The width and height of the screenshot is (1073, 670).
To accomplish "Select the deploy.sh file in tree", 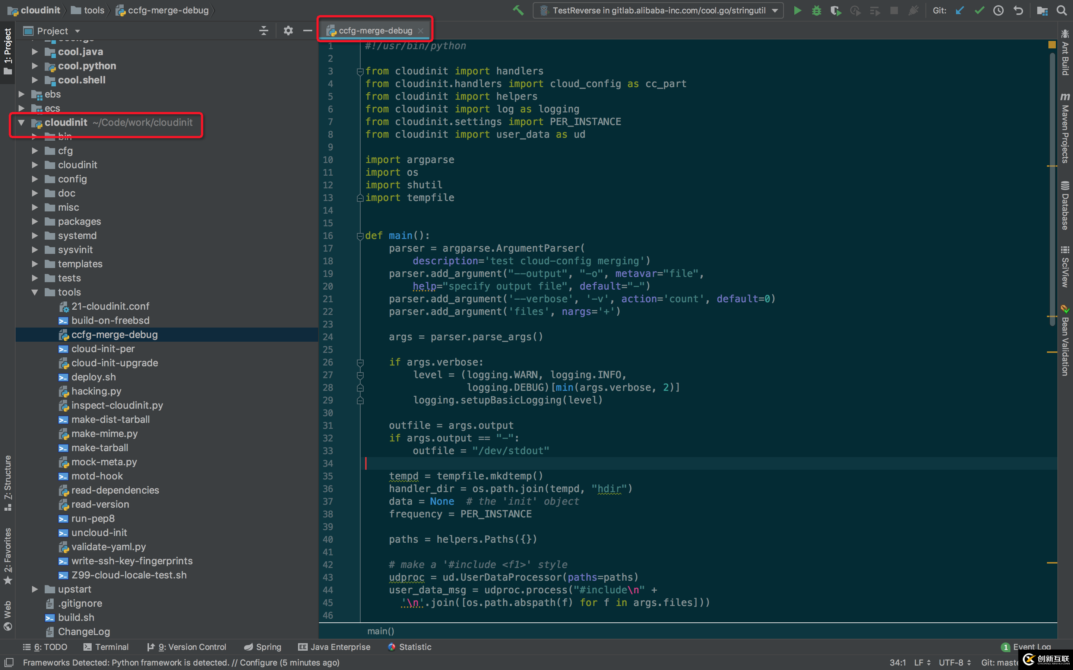I will tap(94, 377).
